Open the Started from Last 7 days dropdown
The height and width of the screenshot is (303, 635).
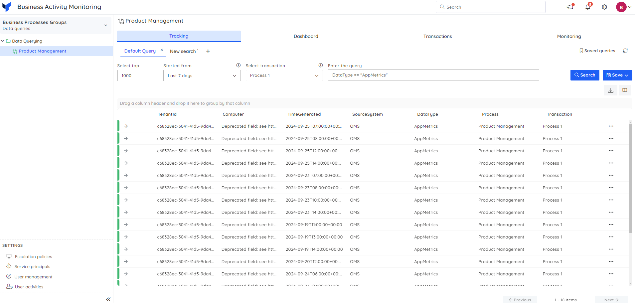click(202, 76)
